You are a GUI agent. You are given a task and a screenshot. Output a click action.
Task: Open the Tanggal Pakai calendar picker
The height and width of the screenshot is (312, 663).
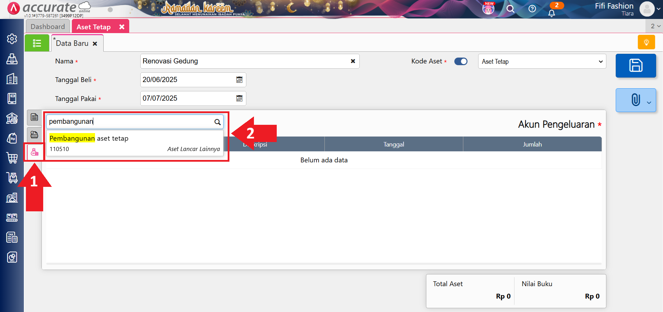pos(239,99)
